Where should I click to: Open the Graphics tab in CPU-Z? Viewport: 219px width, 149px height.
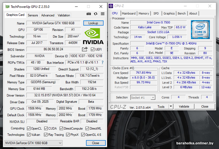[x=169, y=13]
